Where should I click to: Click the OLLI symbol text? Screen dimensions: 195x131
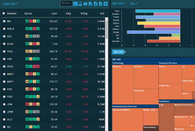[10, 119]
